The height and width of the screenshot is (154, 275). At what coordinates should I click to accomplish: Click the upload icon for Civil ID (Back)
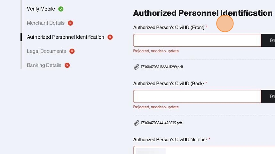click(272, 96)
